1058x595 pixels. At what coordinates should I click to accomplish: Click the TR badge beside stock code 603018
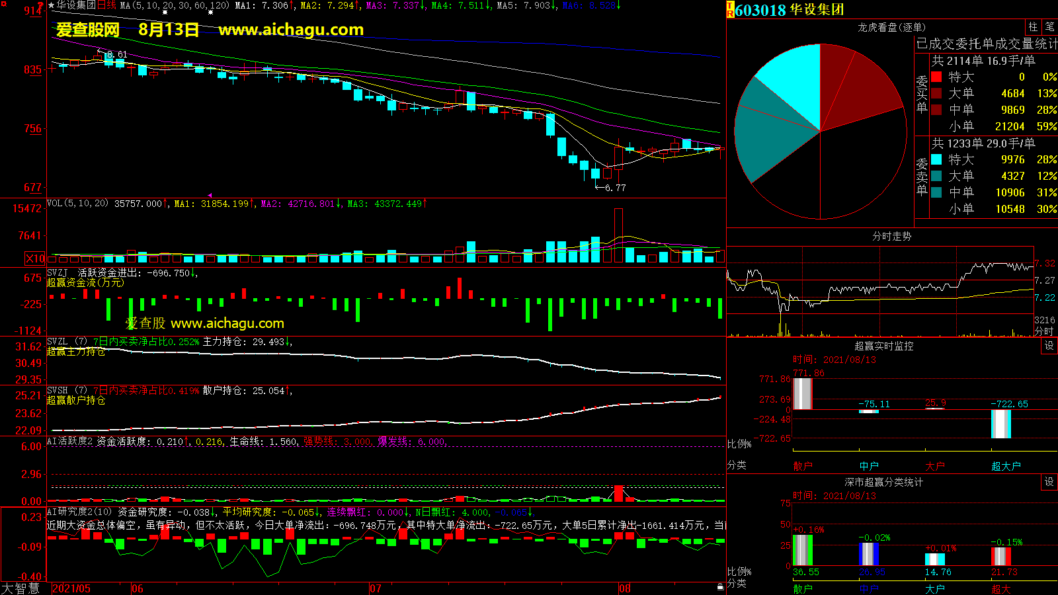(x=730, y=10)
